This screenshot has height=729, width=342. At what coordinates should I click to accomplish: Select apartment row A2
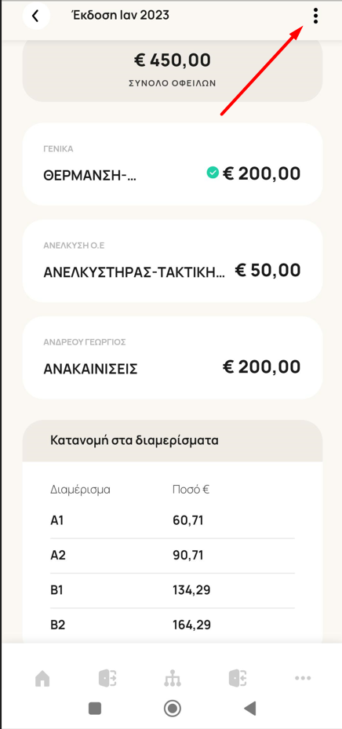(x=173, y=556)
